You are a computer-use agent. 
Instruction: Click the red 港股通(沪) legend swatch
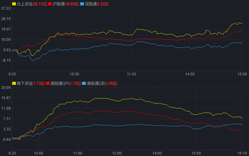(48, 83)
